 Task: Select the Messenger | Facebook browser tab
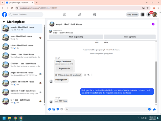[20, 3]
